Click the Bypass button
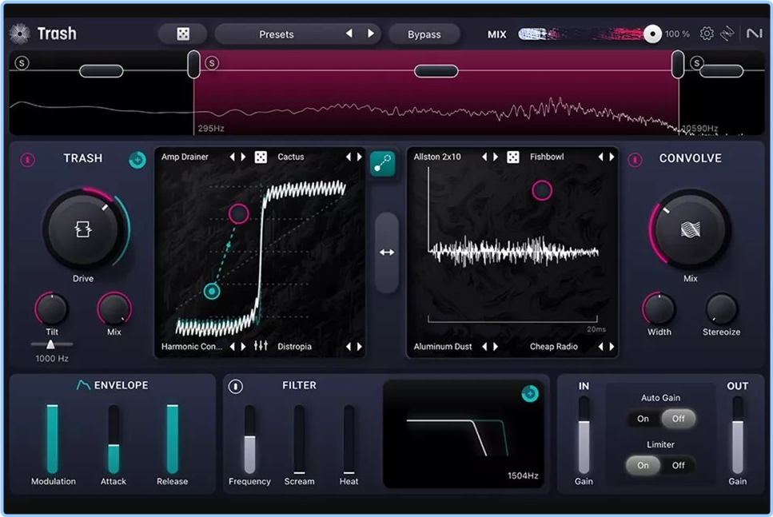Viewport: 773px width, 517px height. pyautogui.click(x=424, y=34)
